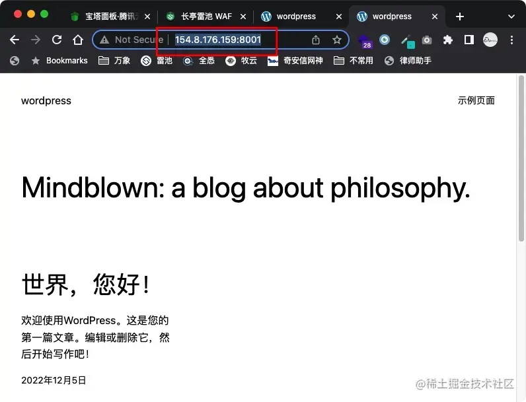Viewport: 526px width, 402px height.
Task: Close the first wordpress tab
Action: click(339, 17)
